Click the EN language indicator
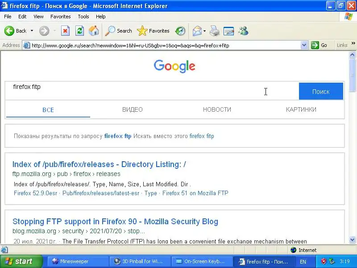This screenshot has height=268, width=357. (x=303, y=262)
